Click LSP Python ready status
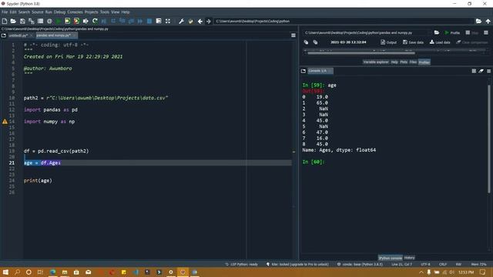Image resolution: width=493 pixels, height=277 pixels. 241,264
